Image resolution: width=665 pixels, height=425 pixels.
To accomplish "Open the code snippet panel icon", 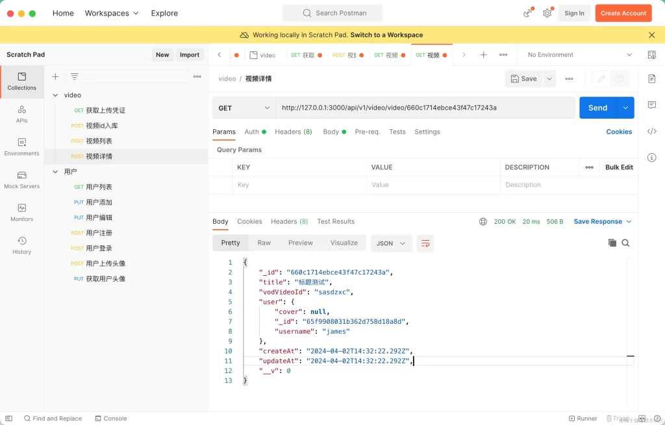I will pos(651,131).
